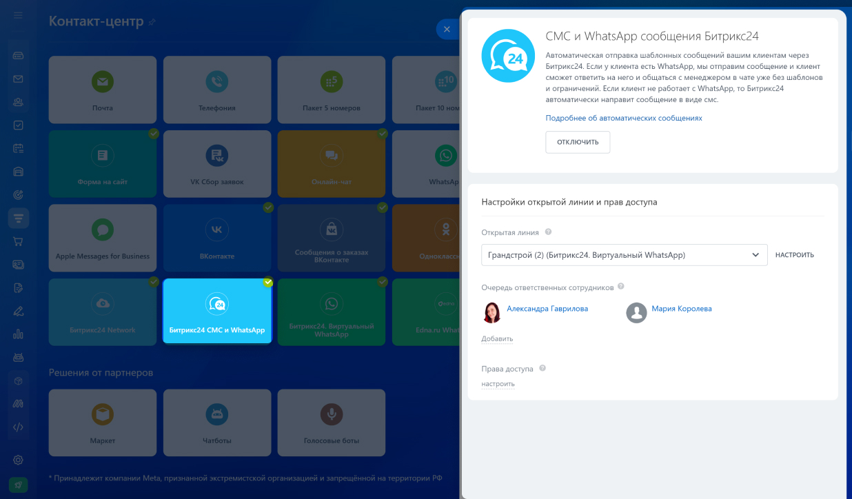Open the Почта channel tile
Viewport: 852px width, 499px height.
point(103,90)
